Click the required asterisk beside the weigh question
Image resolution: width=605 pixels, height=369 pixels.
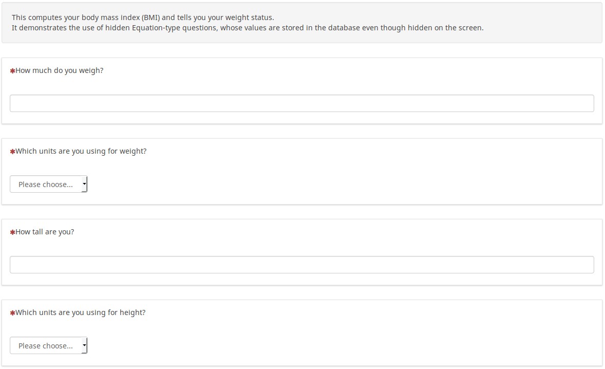13,71
